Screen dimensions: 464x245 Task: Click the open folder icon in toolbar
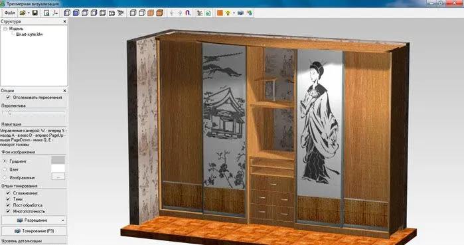pos(23,13)
